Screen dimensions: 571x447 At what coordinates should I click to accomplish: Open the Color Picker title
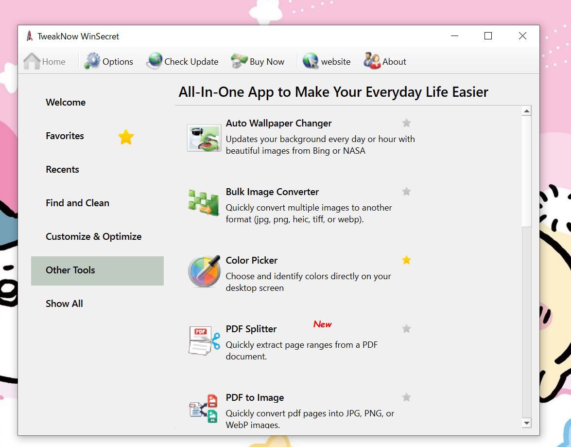click(x=251, y=260)
